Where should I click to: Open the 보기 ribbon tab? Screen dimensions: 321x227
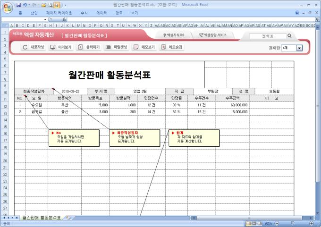[135, 13]
